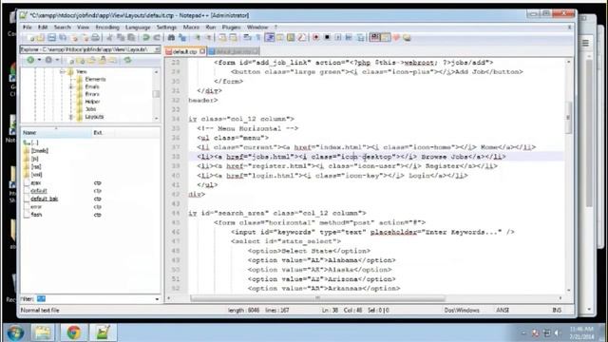
Task: Click the heart icon in toolbar
Action: point(396,38)
